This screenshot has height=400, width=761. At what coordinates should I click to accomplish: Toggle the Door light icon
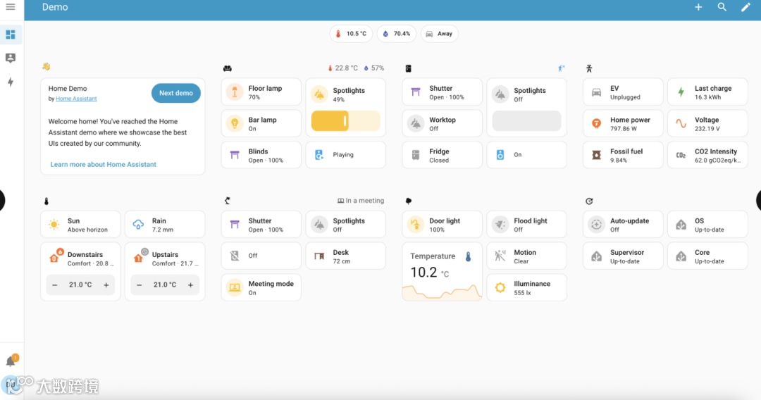tap(416, 225)
